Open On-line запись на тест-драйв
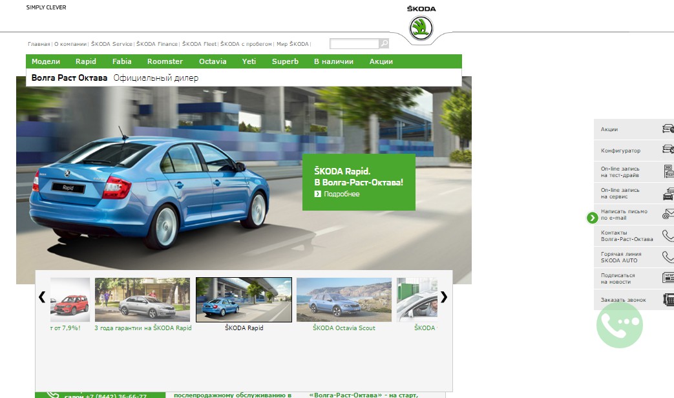674x398 pixels. 633,172
